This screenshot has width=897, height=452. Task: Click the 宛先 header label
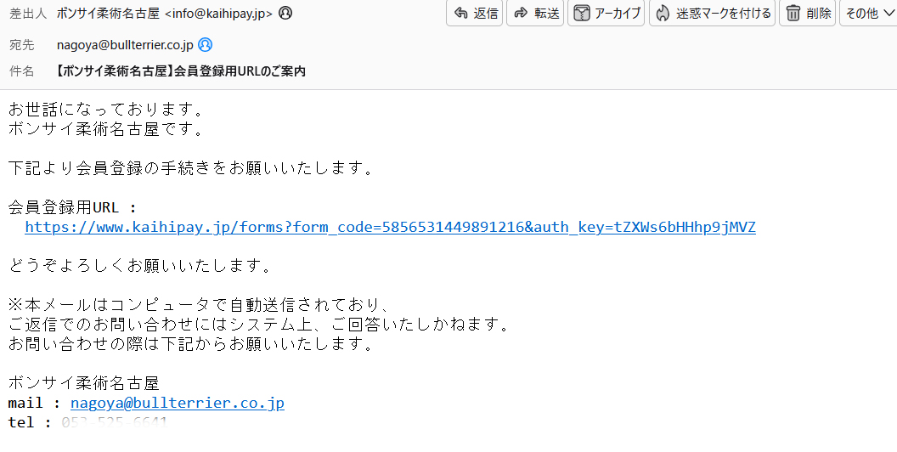coord(22,45)
